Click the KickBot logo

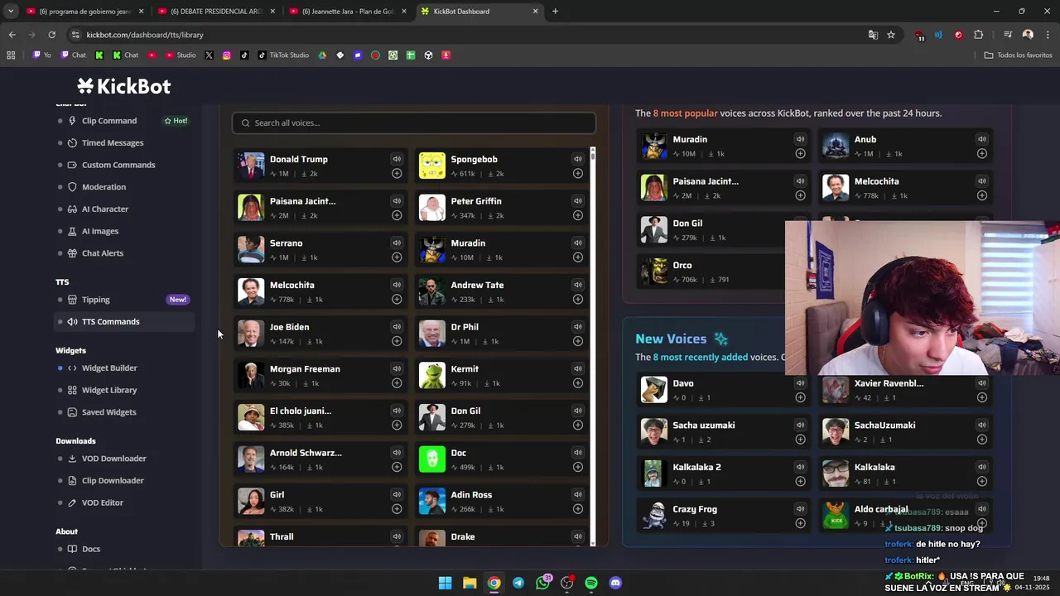click(124, 86)
